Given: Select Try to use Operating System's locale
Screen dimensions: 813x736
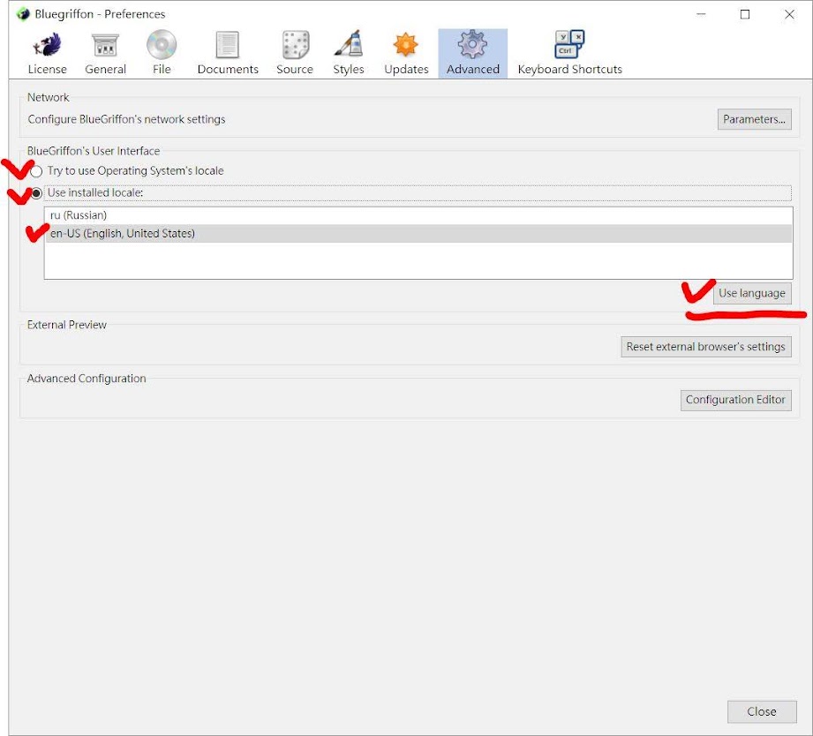Looking at the screenshot, I should pyautogui.click(x=36, y=171).
